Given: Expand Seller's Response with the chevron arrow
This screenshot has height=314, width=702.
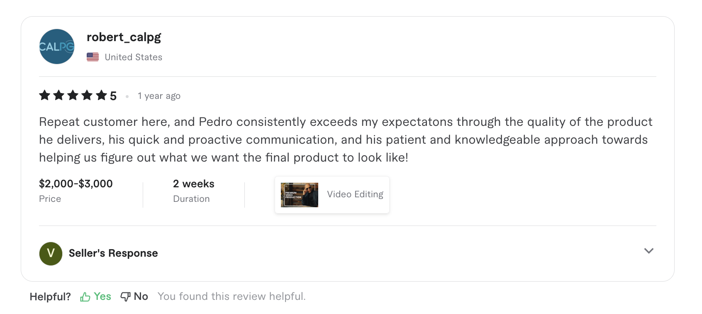Looking at the screenshot, I should click(x=648, y=251).
